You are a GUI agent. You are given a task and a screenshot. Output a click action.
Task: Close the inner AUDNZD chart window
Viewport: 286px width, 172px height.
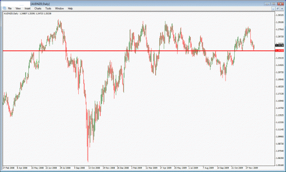[x=281, y=9]
